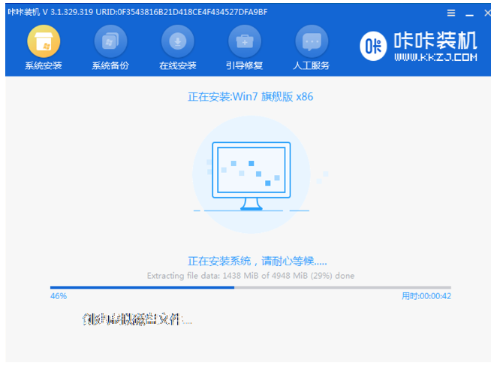Minimize the 咔咔装机 window
The image size is (500, 372).
coord(469,15)
